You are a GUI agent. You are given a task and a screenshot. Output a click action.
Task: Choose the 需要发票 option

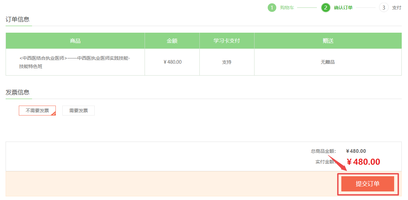tap(79, 111)
